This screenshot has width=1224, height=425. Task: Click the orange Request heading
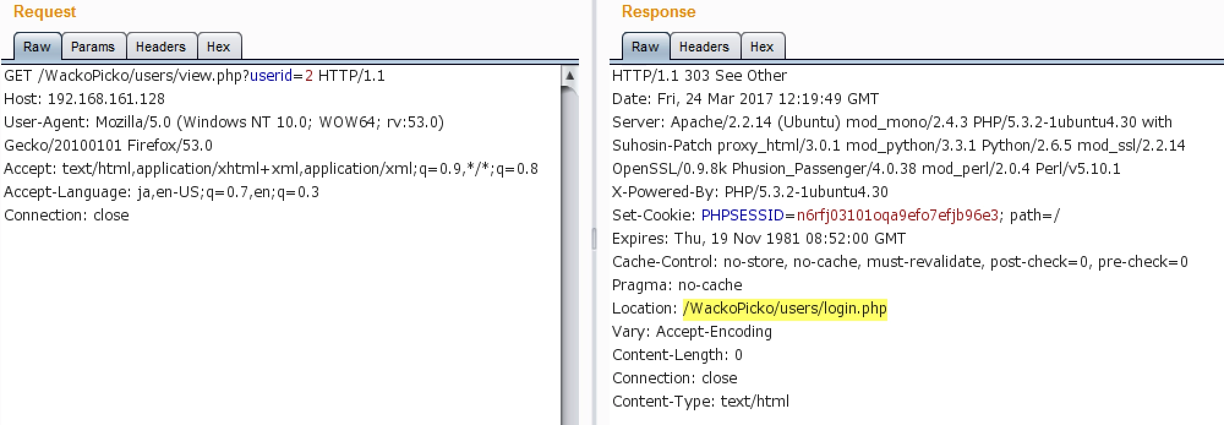[x=45, y=12]
